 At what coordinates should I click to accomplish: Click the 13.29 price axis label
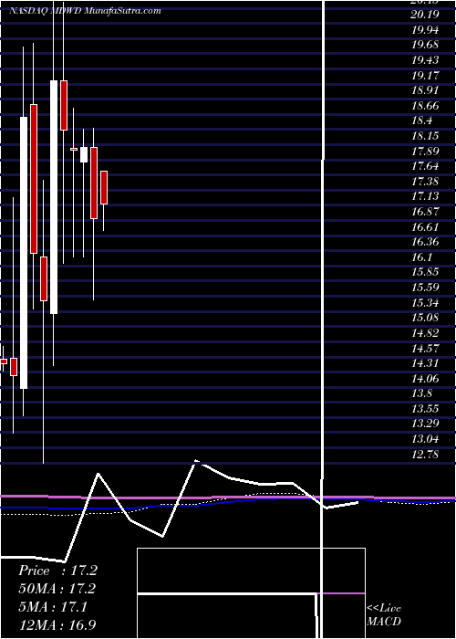pyautogui.click(x=426, y=424)
